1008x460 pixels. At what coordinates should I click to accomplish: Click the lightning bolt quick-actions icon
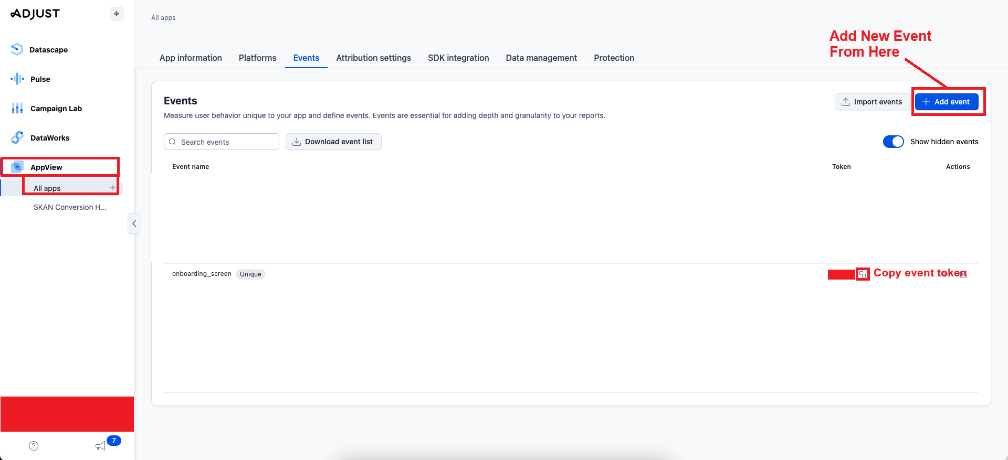tap(117, 14)
